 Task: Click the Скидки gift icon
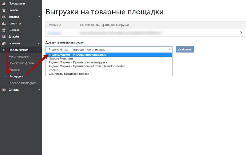(4, 30)
